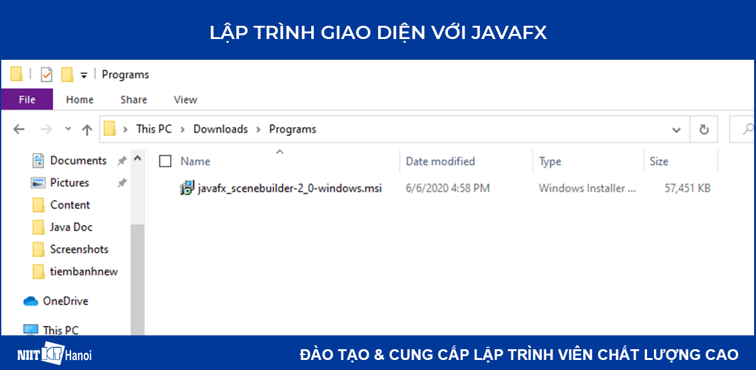Click This PC in the address breadcrumb
This screenshot has width=756, height=370.
[x=154, y=129]
